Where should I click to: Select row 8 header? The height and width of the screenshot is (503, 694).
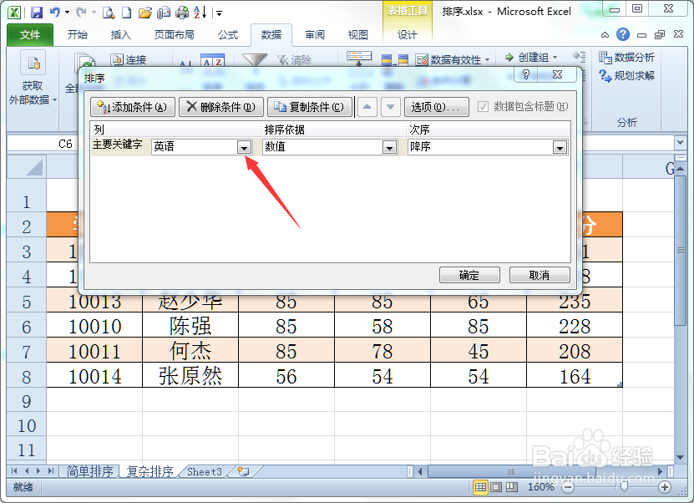point(27,377)
